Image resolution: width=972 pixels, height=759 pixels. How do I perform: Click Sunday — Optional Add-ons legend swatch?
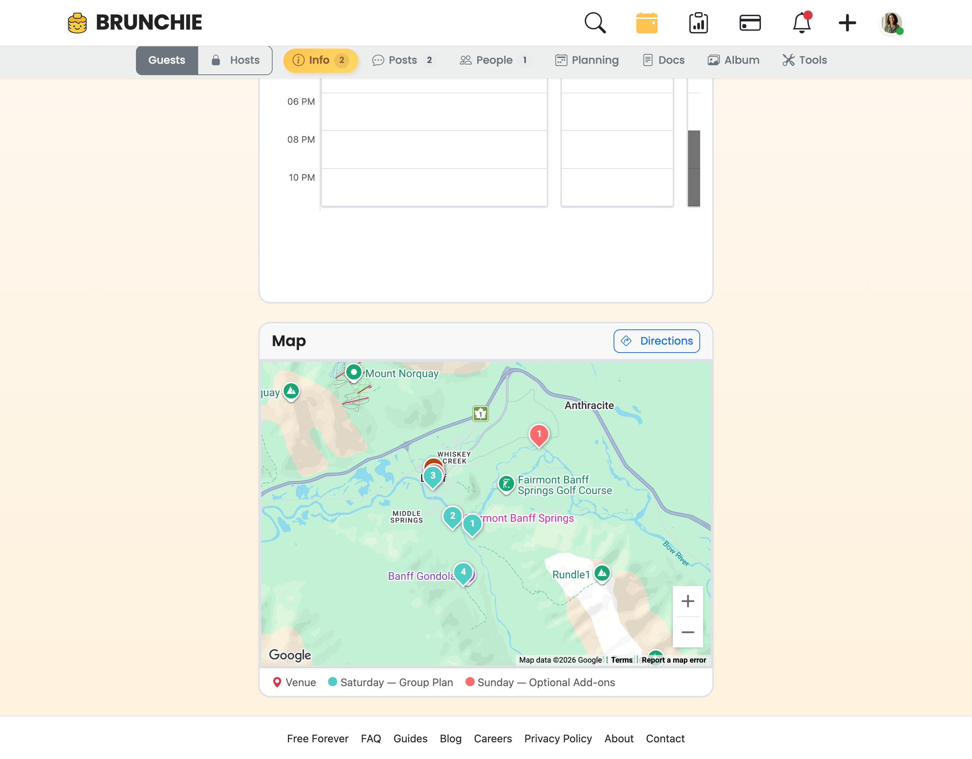(470, 682)
